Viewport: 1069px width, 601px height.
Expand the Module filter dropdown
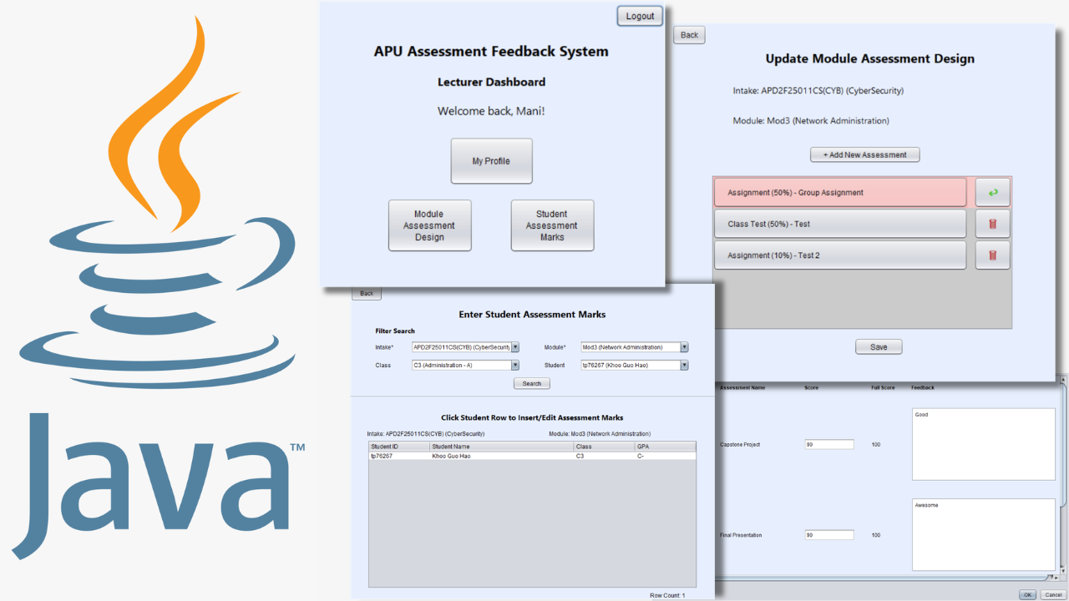pos(685,347)
